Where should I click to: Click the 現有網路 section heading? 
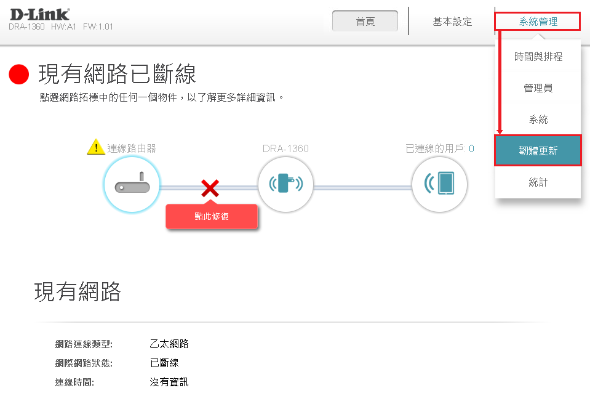[x=78, y=292]
